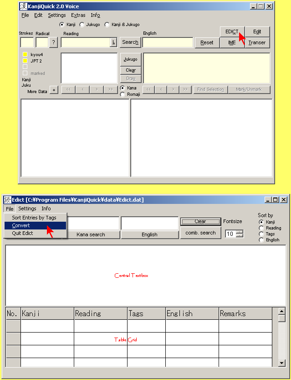
Task: Click the Strokes input field
Action: pyautogui.click(x=27, y=42)
